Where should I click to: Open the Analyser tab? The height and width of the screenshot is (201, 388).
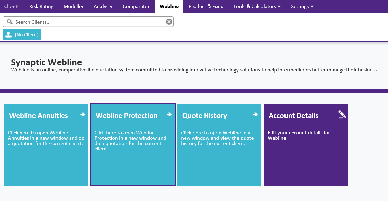tap(103, 7)
